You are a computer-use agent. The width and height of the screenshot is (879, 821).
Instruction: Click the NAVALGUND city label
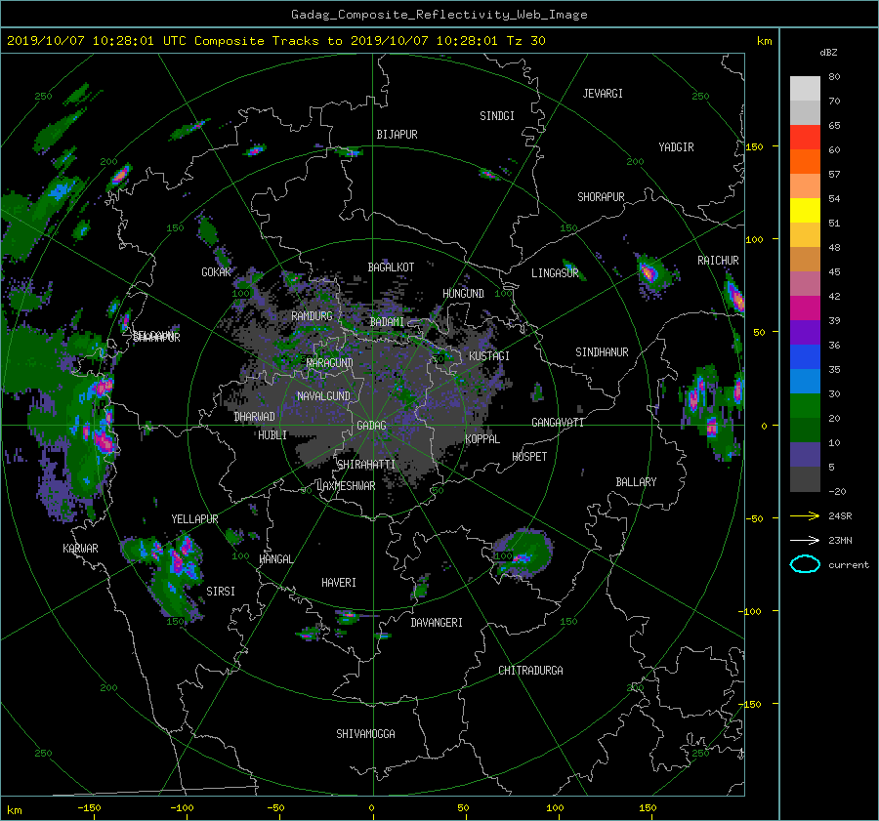(323, 396)
